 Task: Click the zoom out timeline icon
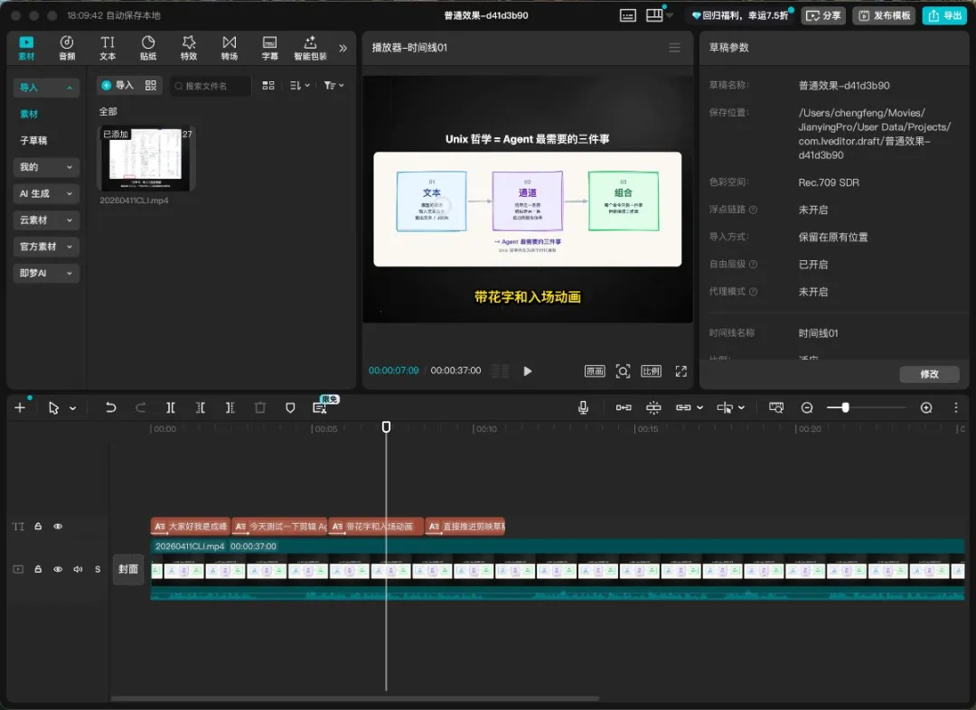[x=807, y=408]
